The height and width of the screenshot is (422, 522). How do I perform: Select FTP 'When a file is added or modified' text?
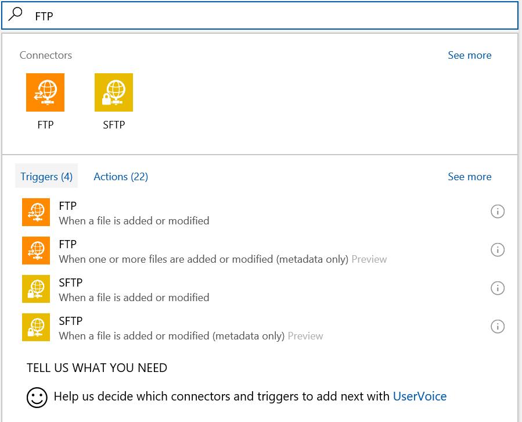[134, 221]
